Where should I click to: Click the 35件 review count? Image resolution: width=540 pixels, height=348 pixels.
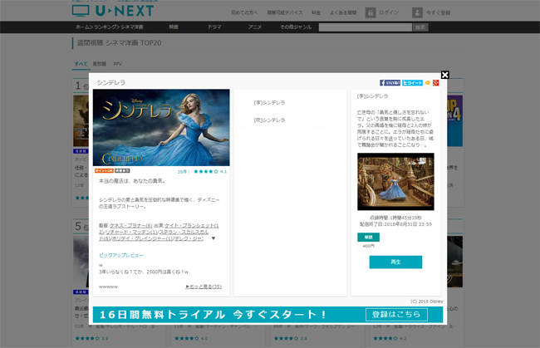tap(182, 171)
